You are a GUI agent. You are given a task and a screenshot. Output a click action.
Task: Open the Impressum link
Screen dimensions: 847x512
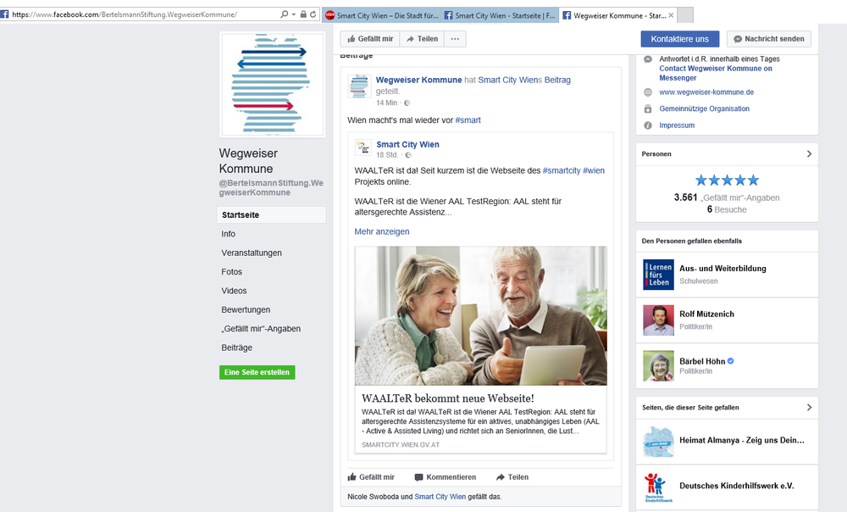point(677,125)
